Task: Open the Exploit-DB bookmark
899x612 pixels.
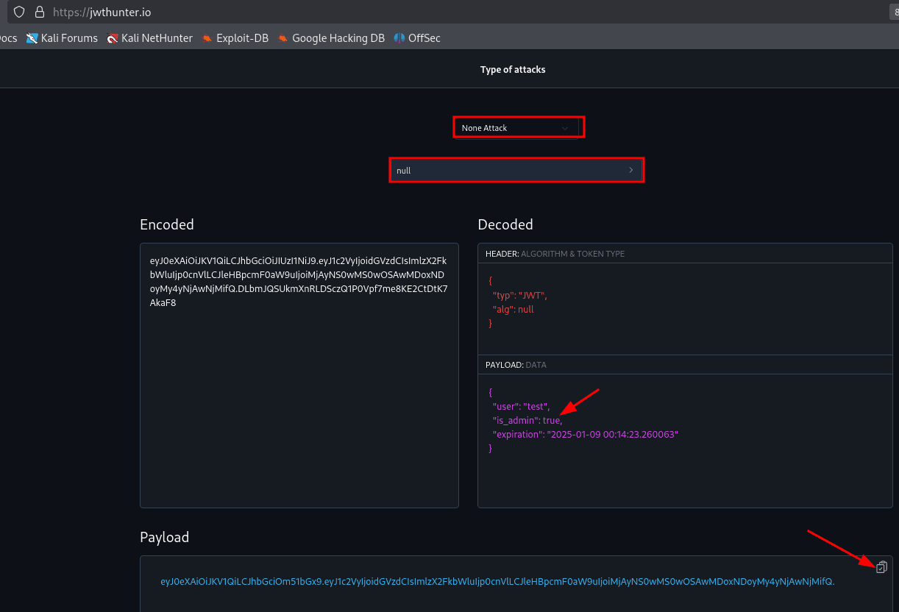Action: click(x=235, y=38)
